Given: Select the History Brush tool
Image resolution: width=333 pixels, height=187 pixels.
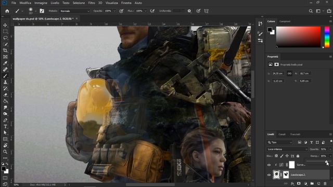Looking at the screenshot, I should (5, 89).
